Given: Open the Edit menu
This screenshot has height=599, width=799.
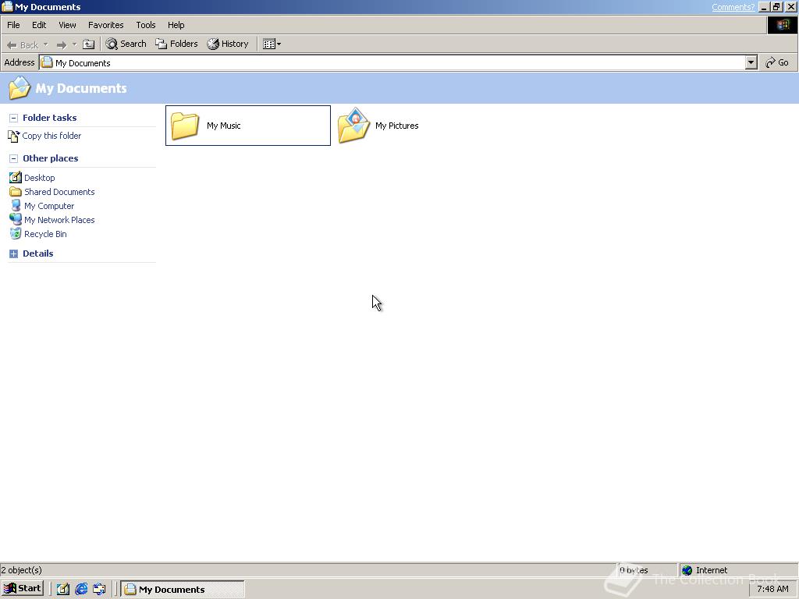Looking at the screenshot, I should click(x=39, y=25).
